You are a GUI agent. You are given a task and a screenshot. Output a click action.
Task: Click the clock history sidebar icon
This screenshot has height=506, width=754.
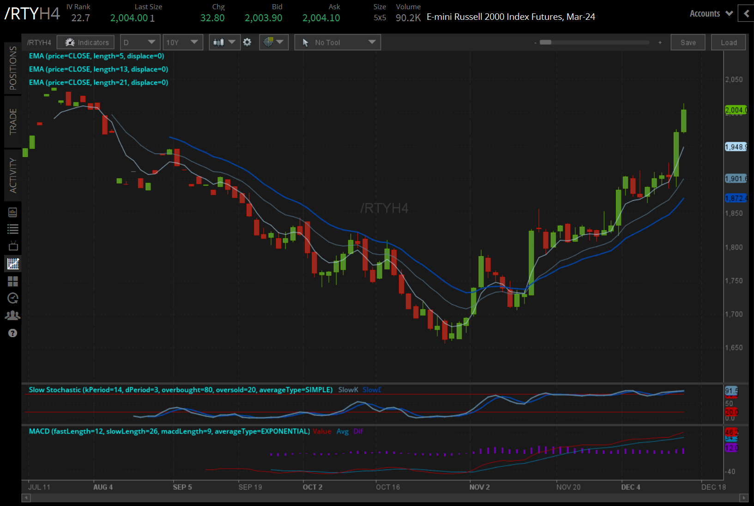point(13,298)
